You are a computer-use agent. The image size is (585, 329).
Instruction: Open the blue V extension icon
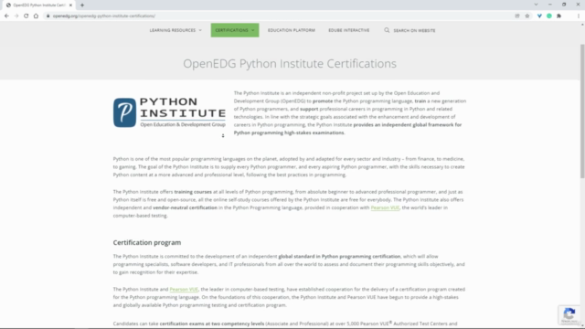click(539, 16)
